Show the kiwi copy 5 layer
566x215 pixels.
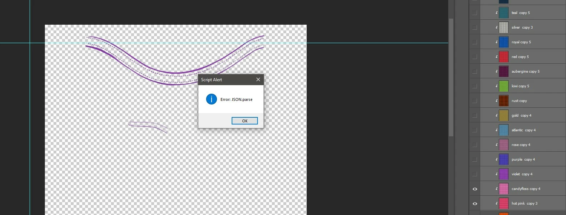click(x=475, y=86)
